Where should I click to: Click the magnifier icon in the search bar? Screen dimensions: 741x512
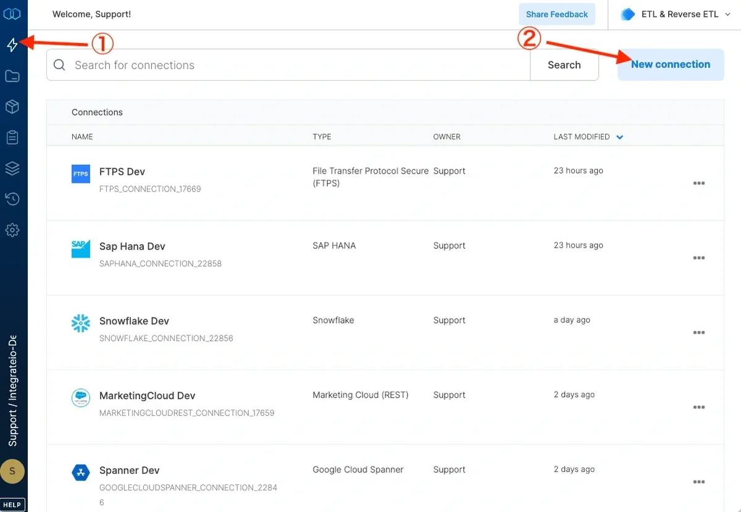pyautogui.click(x=59, y=64)
